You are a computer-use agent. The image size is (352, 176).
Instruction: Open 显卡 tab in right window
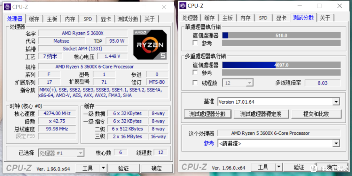(281, 18)
